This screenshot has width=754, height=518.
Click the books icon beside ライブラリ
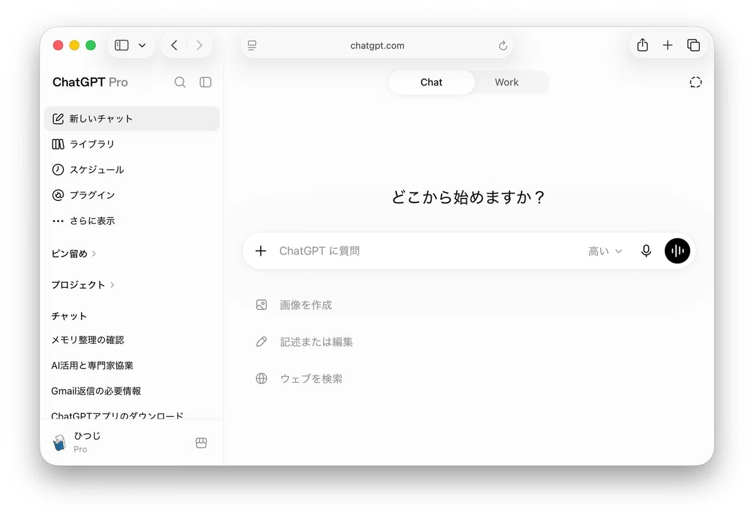tap(58, 144)
